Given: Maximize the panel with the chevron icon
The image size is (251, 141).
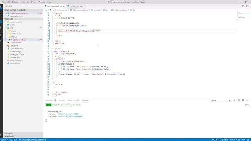Looking at the screenshot, I should coord(247,100).
